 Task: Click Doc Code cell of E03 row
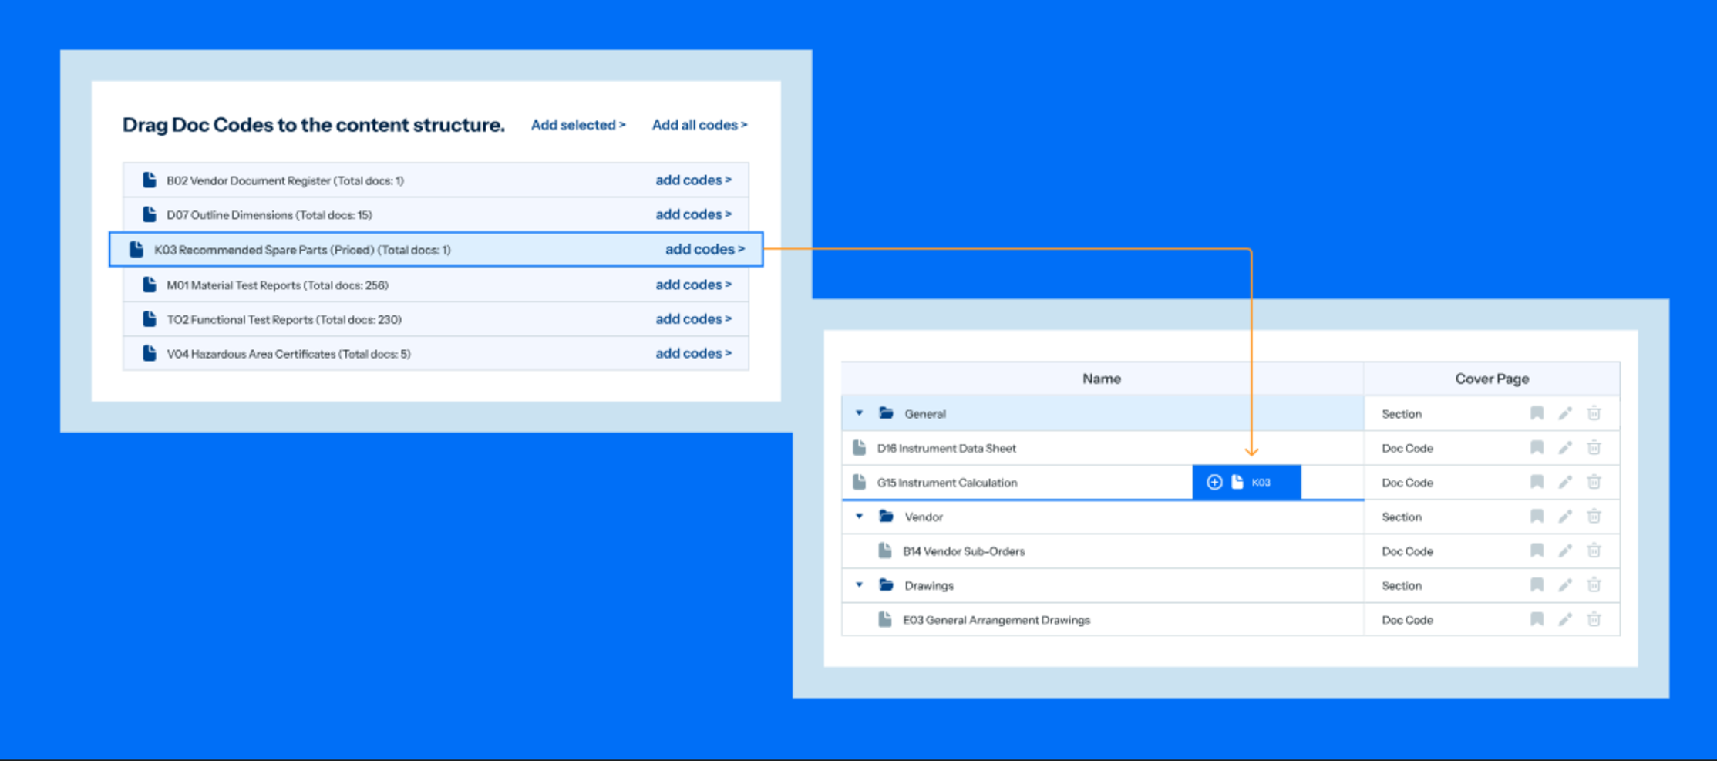pos(1407,620)
